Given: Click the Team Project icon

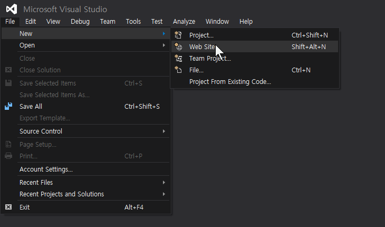Looking at the screenshot, I should (178, 58).
